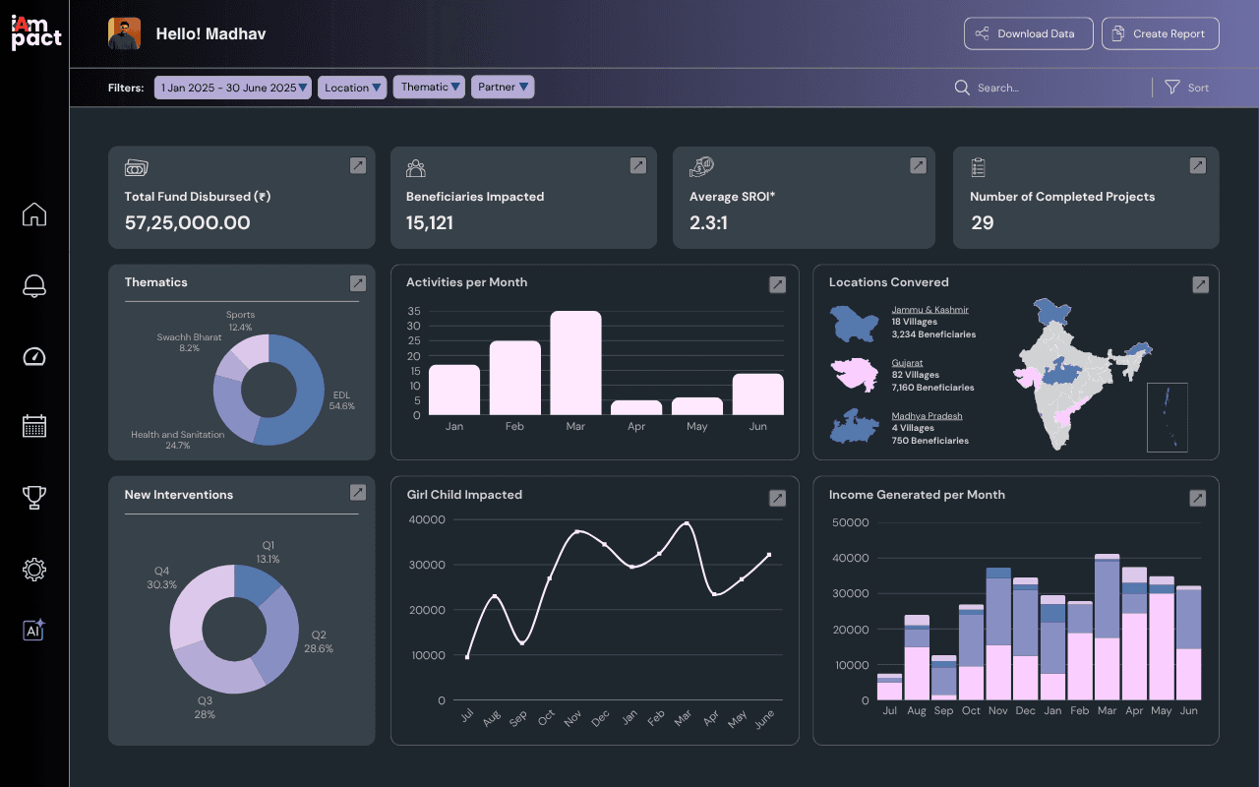Image resolution: width=1259 pixels, height=787 pixels.
Task: Click the Sort button label
Action: tap(1198, 88)
